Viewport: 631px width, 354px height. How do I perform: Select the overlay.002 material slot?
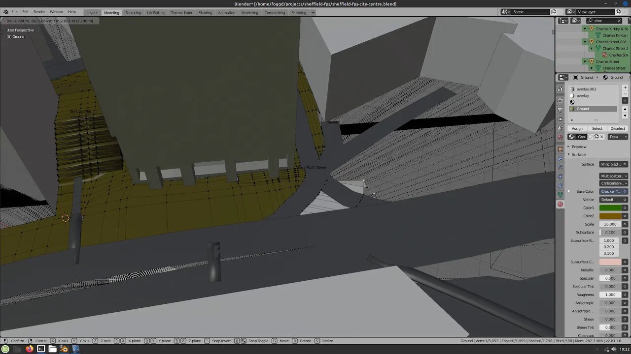click(593, 89)
